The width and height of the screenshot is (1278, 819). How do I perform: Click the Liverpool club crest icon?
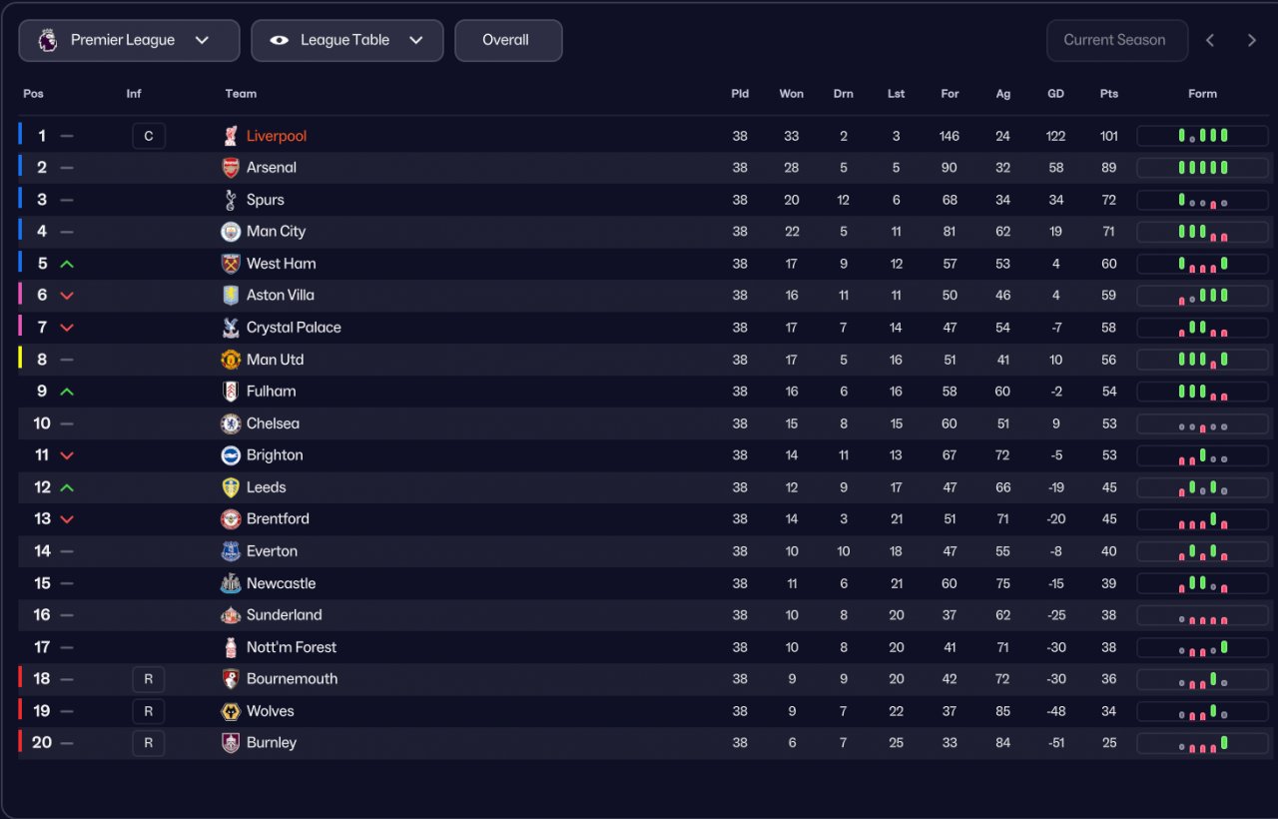tap(231, 136)
